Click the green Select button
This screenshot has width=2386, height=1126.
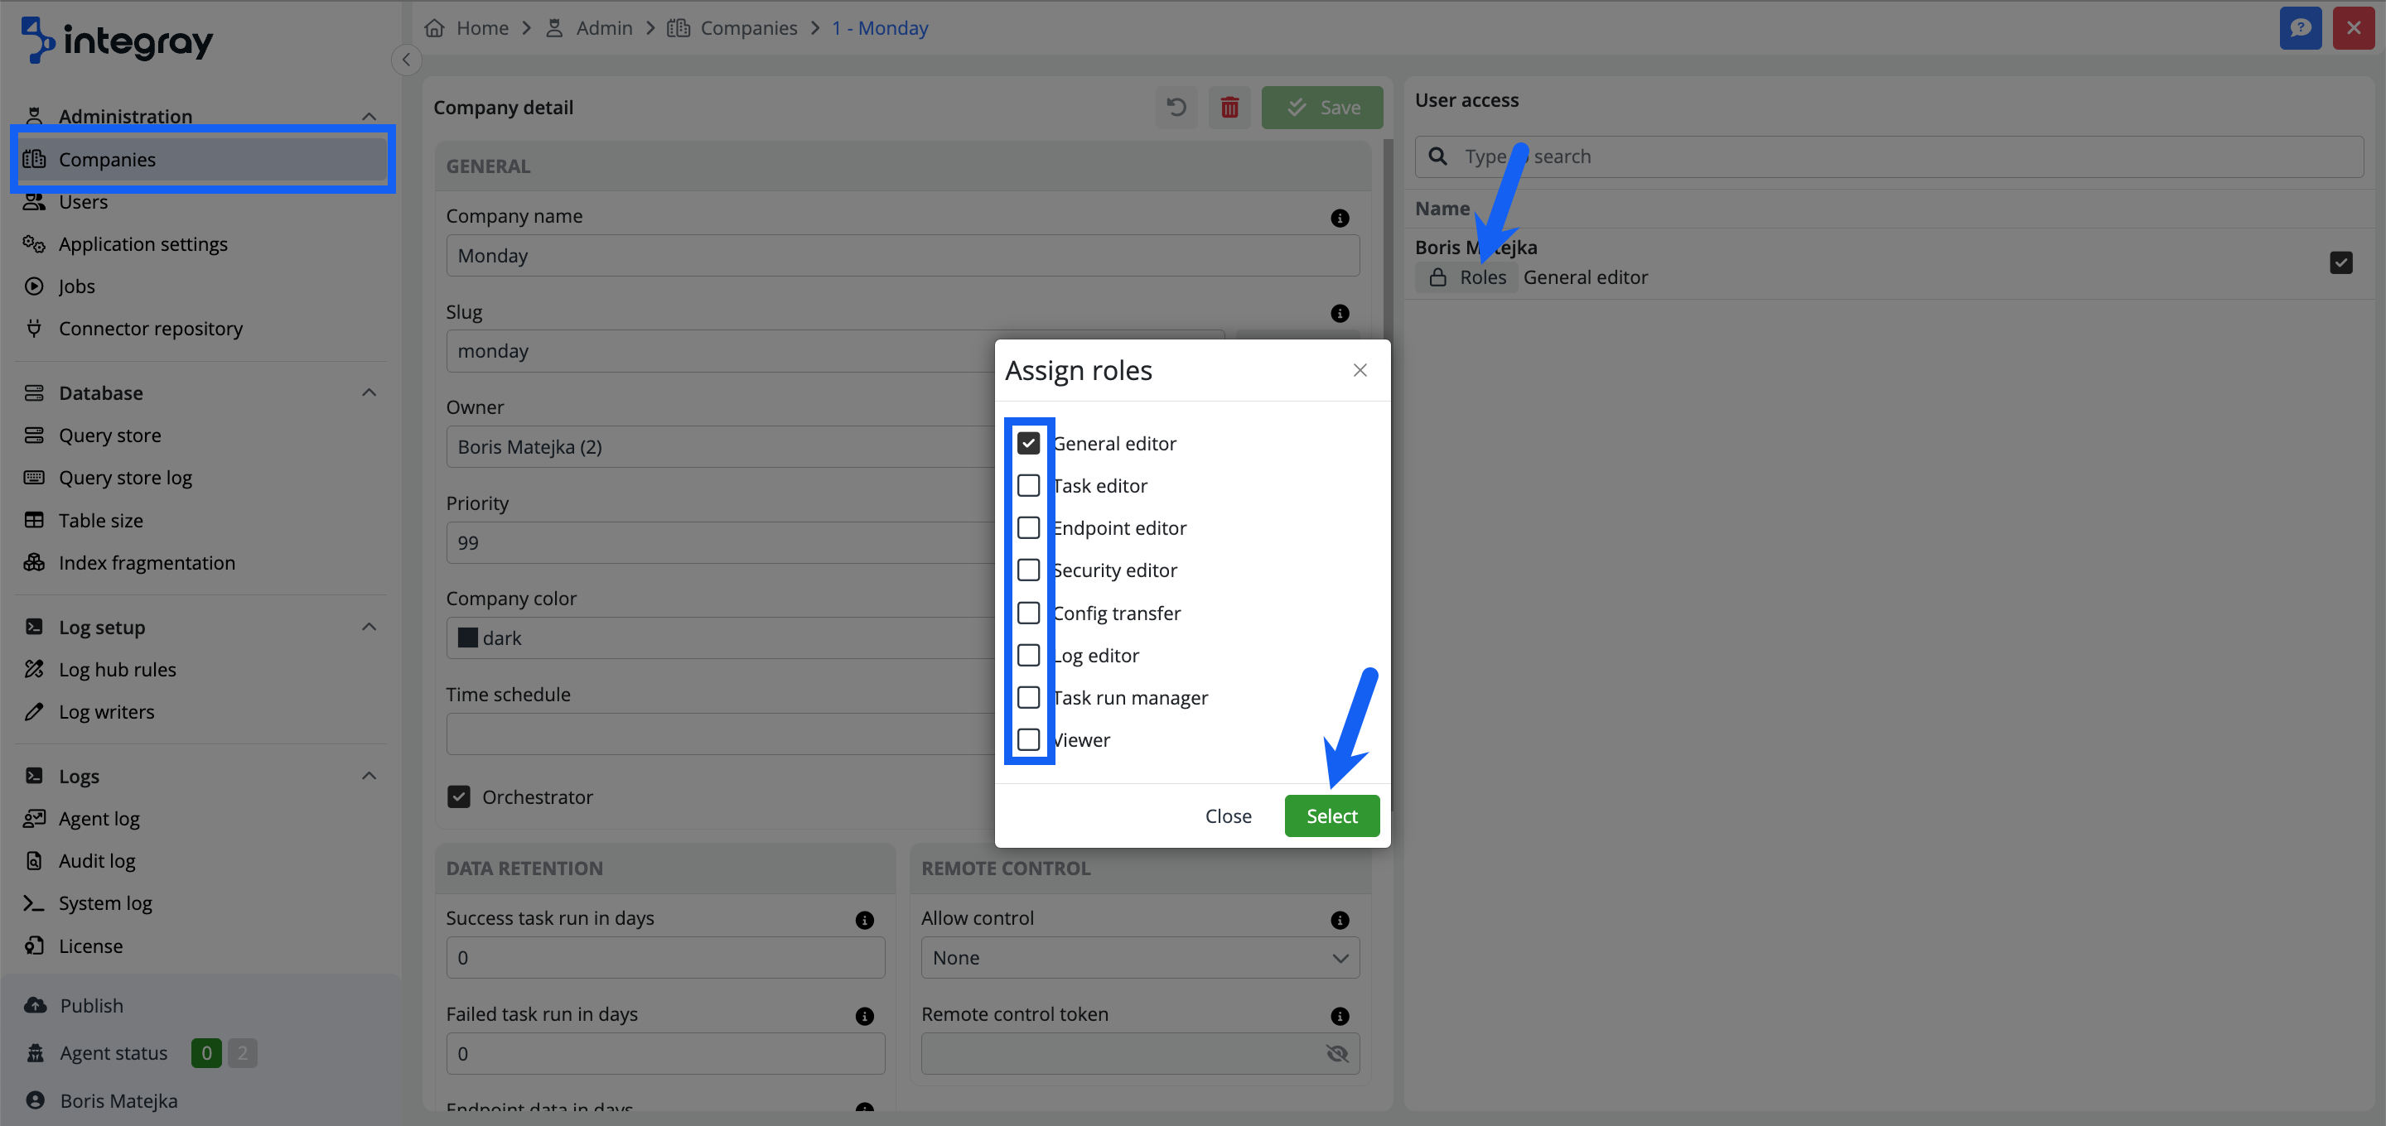point(1331,816)
